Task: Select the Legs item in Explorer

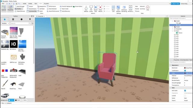Action: [x=179, y=23]
